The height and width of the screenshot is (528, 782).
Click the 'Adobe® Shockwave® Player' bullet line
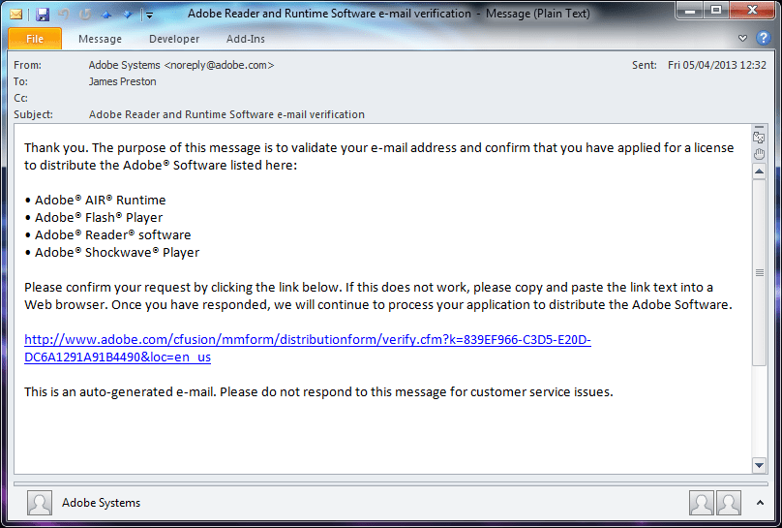pos(112,252)
